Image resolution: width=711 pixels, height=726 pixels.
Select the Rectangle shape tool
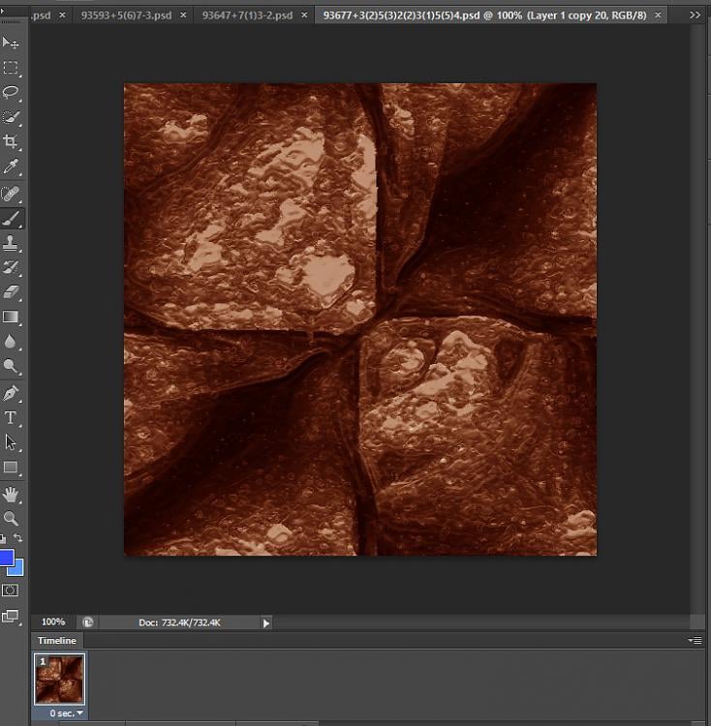pos(11,468)
